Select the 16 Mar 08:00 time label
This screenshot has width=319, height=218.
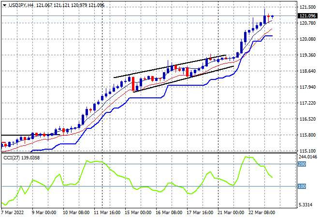[169, 213]
